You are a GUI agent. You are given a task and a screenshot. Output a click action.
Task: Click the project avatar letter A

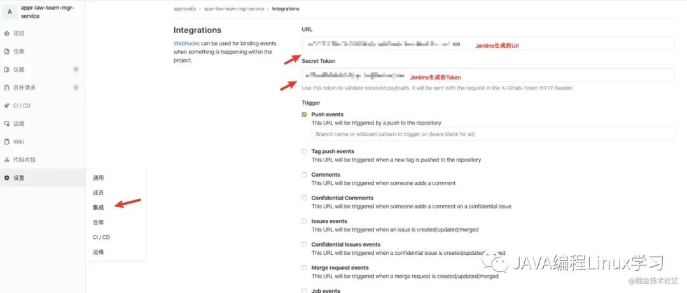pos(10,12)
